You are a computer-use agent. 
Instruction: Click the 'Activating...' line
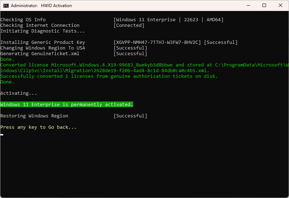pos(19,93)
